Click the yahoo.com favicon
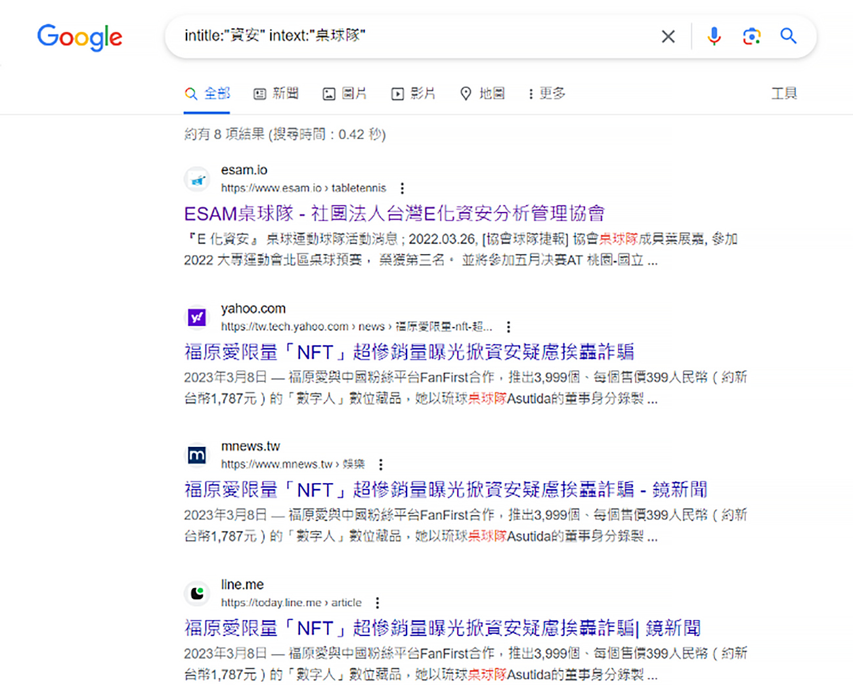 tap(196, 318)
